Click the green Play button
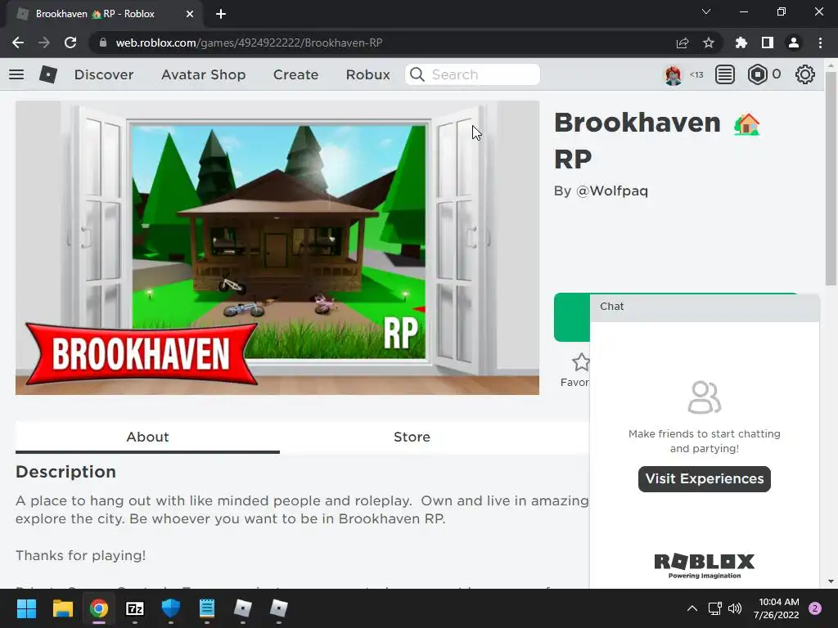The width and height of the screenshot is (838, 628). click(x=572, y=317)
